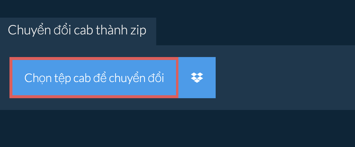355x147 pixels.
Task: Load a cab archive using Dropbox
Action: [197, 78]
